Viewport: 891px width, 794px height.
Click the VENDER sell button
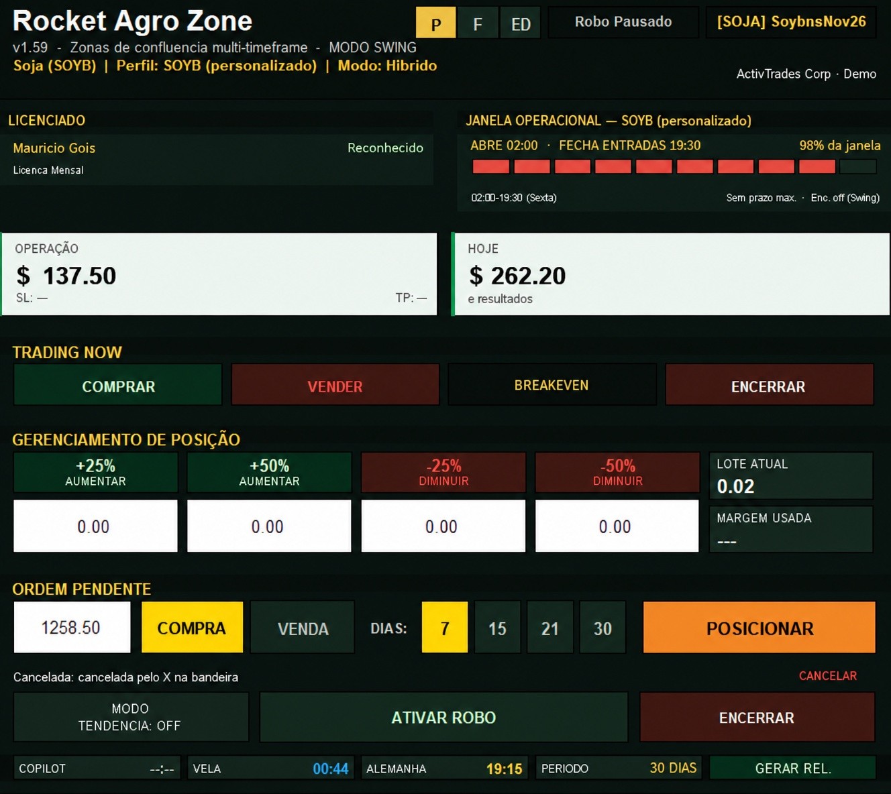(x=335, y=385)
